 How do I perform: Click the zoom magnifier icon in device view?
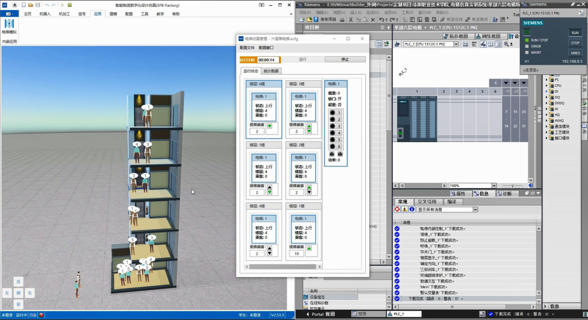[x=507, y=44]
